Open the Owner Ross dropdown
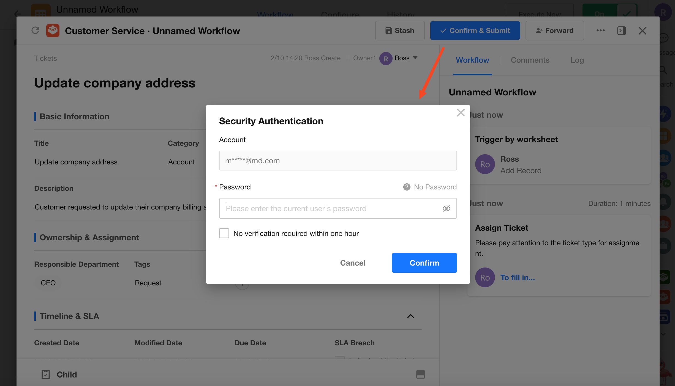 415,58
